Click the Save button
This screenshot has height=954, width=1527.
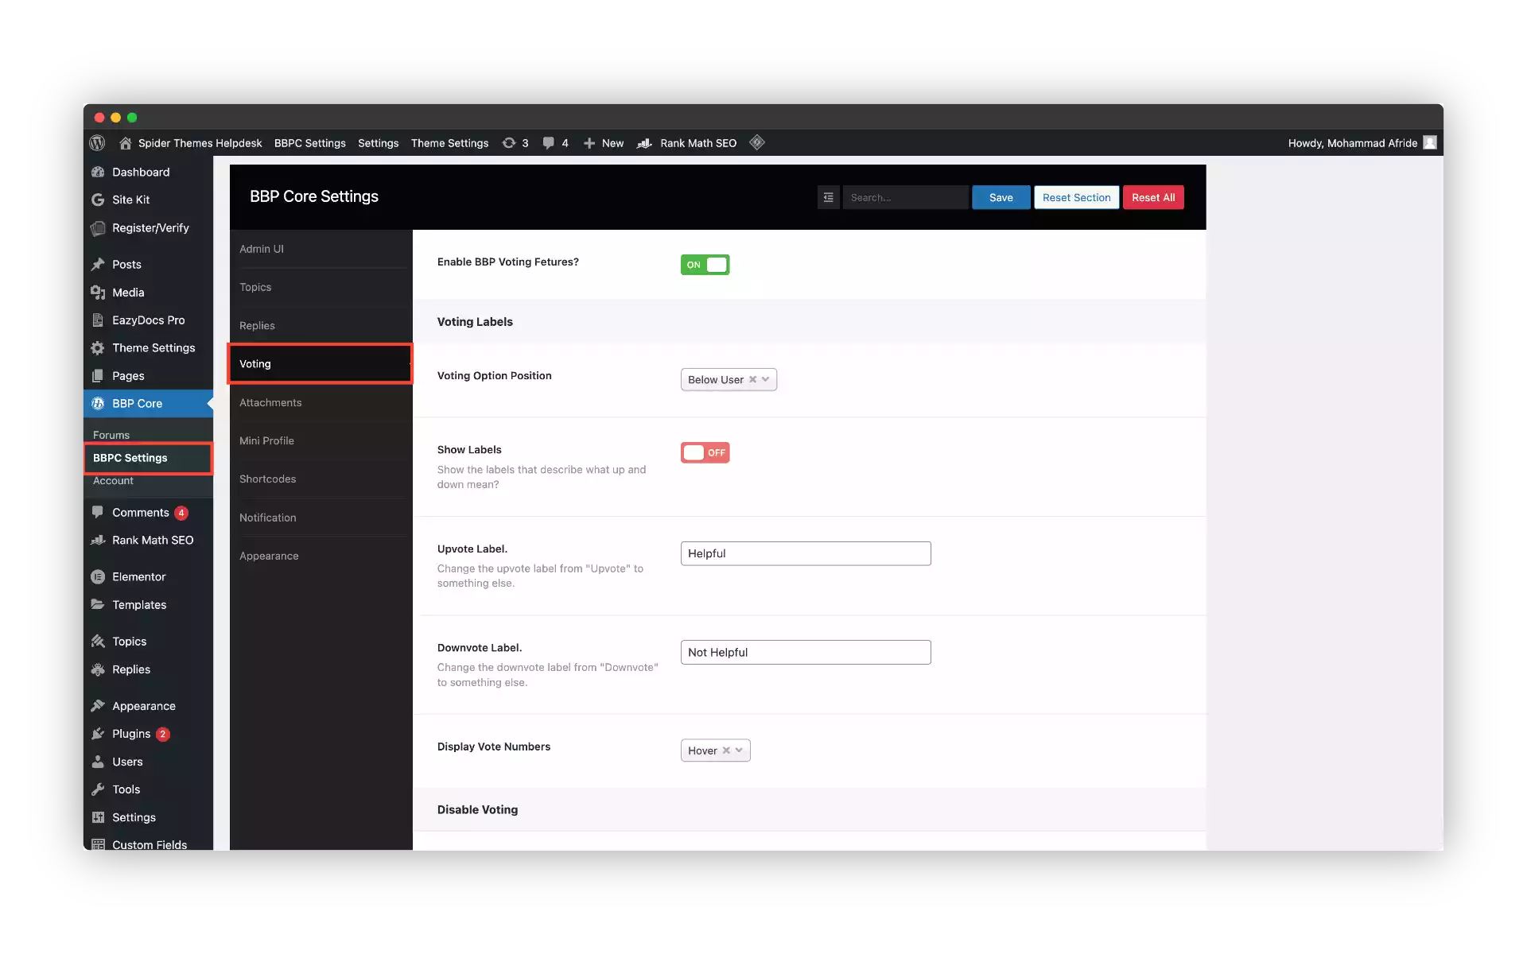1001,197
